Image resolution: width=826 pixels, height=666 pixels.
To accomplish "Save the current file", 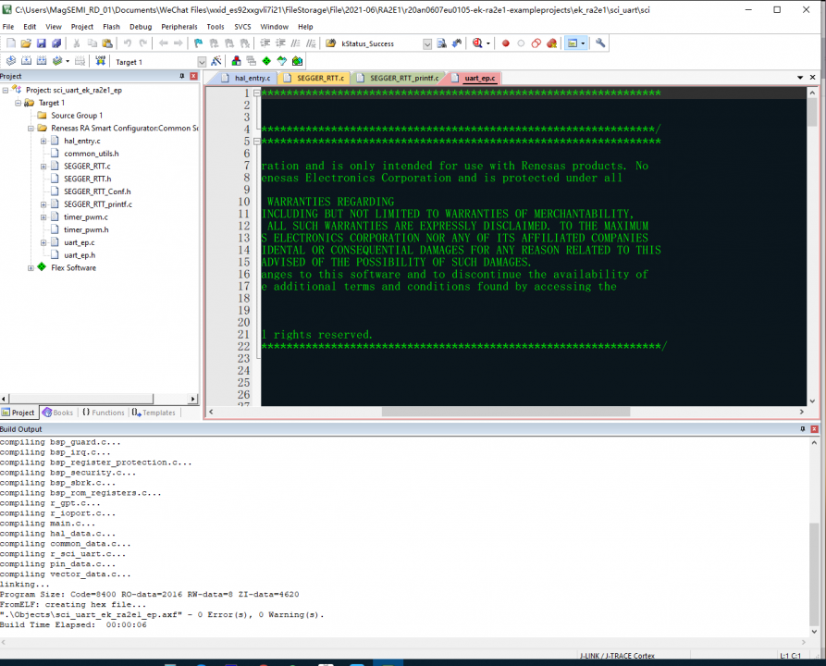I will pyautogui.click(x=41, y=43).
